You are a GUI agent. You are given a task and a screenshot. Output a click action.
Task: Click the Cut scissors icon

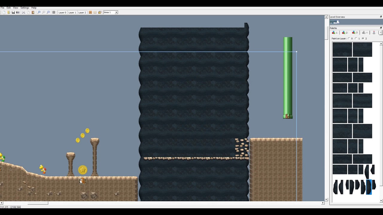[x=24, y=13]
